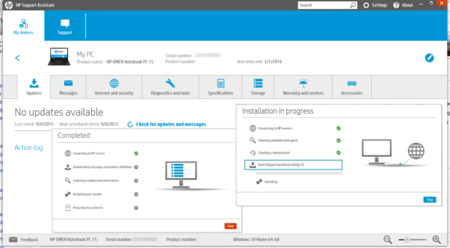The image size is (450, 248).
Task: Open Diagnostics and tools tab
Action: point(171,87)
